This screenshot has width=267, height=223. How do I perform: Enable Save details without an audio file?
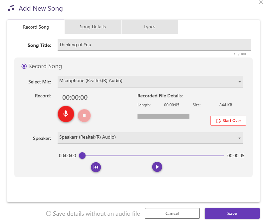tap(49, 214)
